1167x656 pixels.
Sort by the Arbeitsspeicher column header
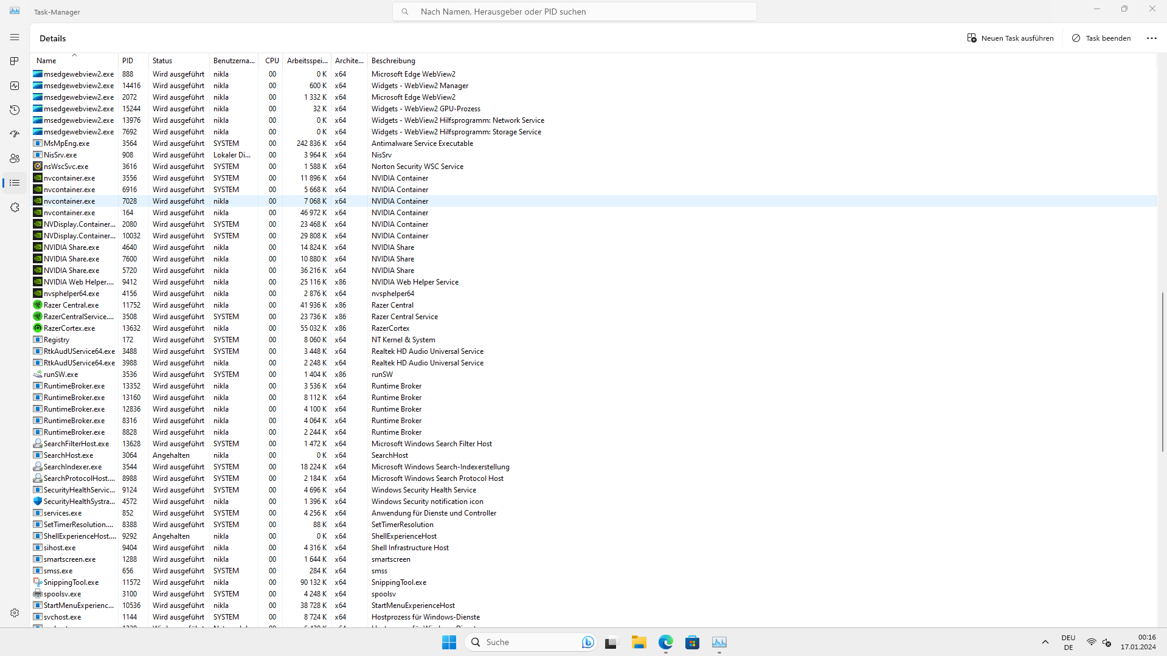pos(306,61)
